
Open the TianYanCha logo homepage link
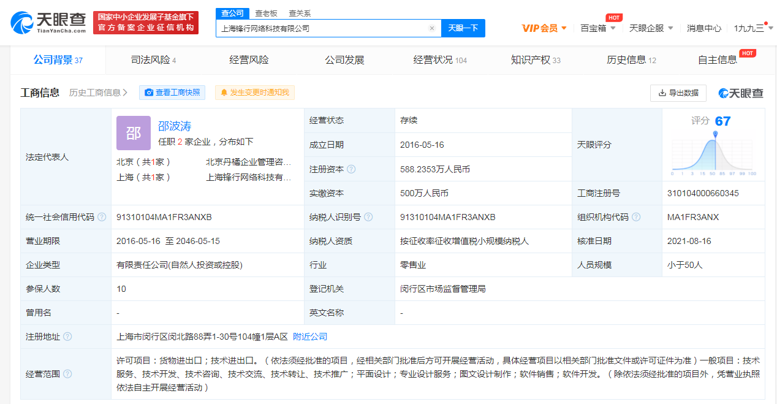[48, 23]
